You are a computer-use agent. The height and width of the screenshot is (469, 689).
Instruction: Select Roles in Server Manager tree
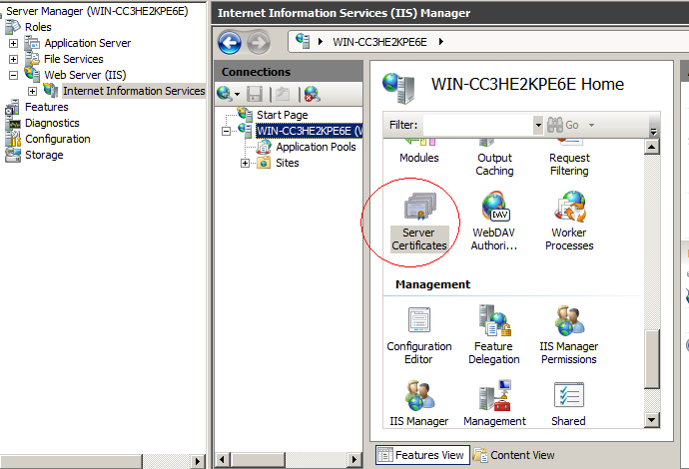[38, 27]
